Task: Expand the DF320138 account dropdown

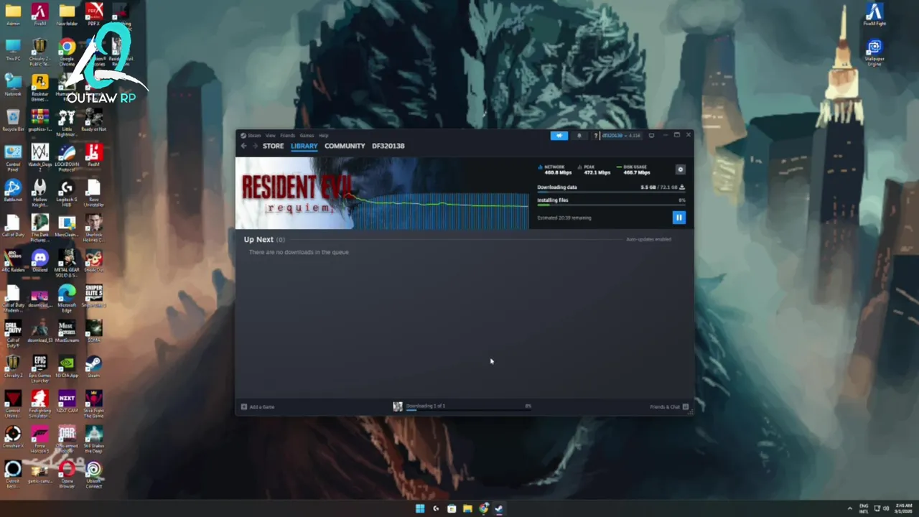Action: click(620, 135)
